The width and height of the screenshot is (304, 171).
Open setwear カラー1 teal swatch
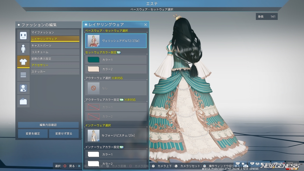[x=93, y=60]
